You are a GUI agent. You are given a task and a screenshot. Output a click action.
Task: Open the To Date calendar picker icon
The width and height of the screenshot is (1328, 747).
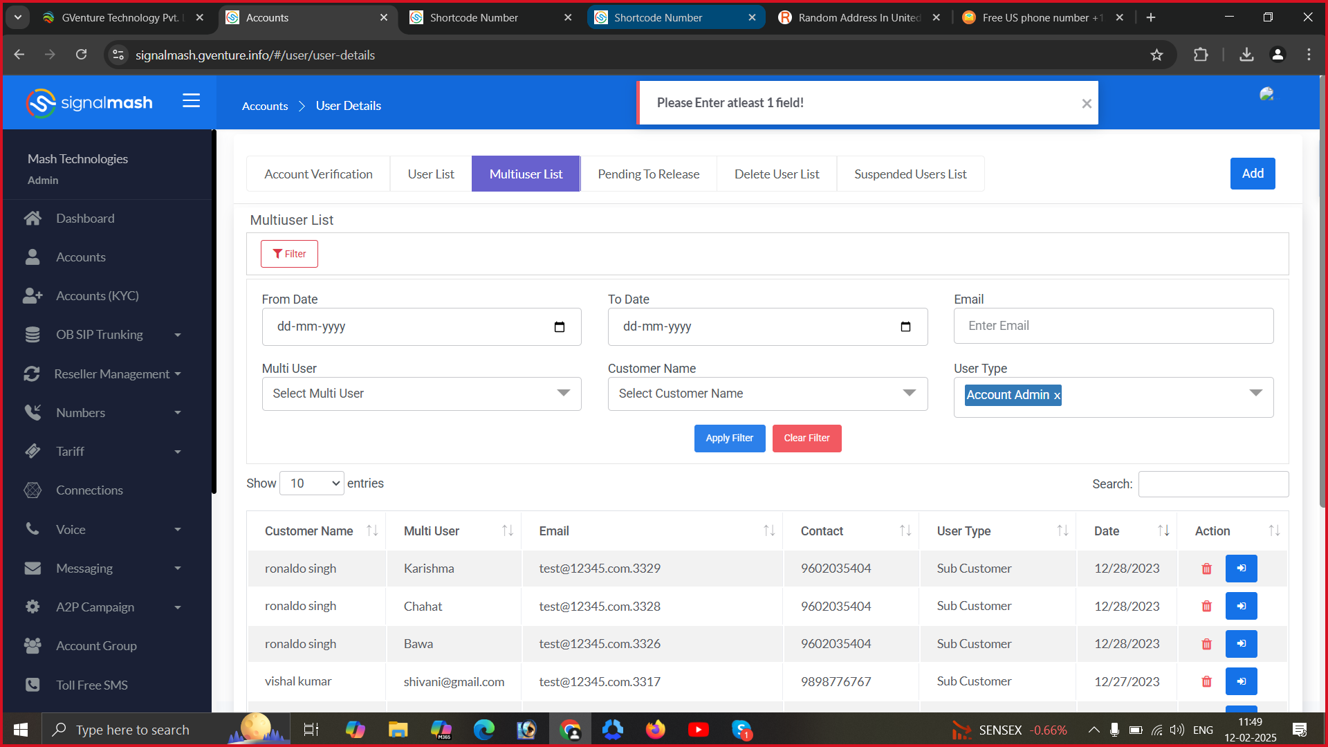(905, 327)
